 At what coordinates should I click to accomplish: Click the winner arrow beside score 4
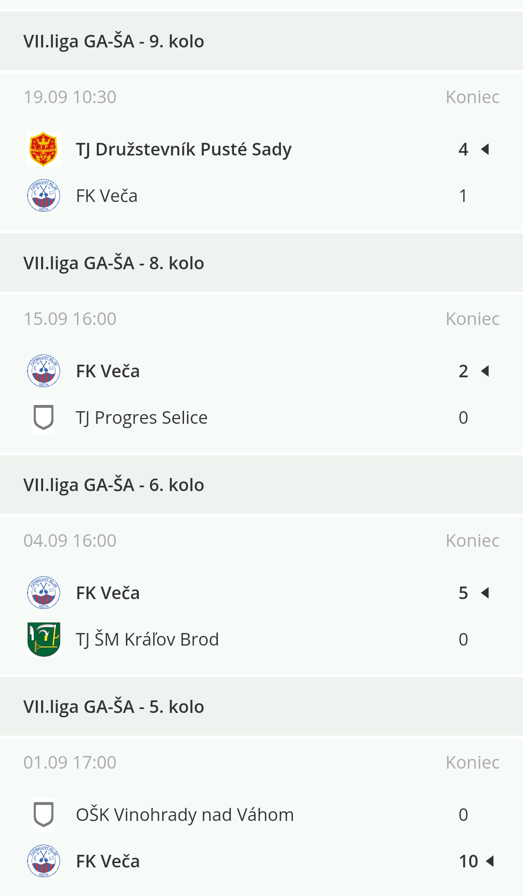pyautogui.click(x=485, y=149)
